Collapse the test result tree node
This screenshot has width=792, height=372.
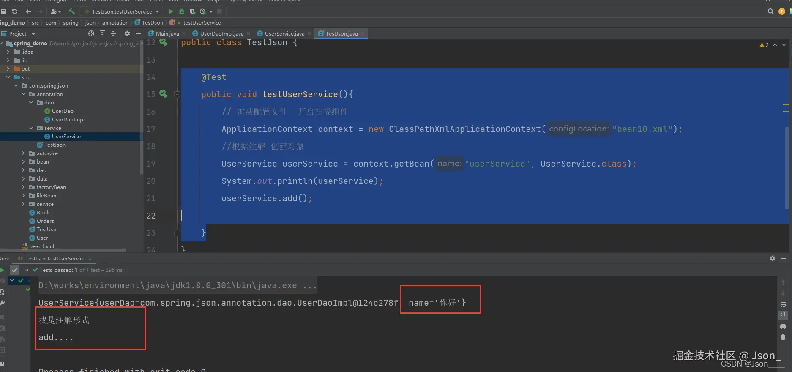point(12,280)
